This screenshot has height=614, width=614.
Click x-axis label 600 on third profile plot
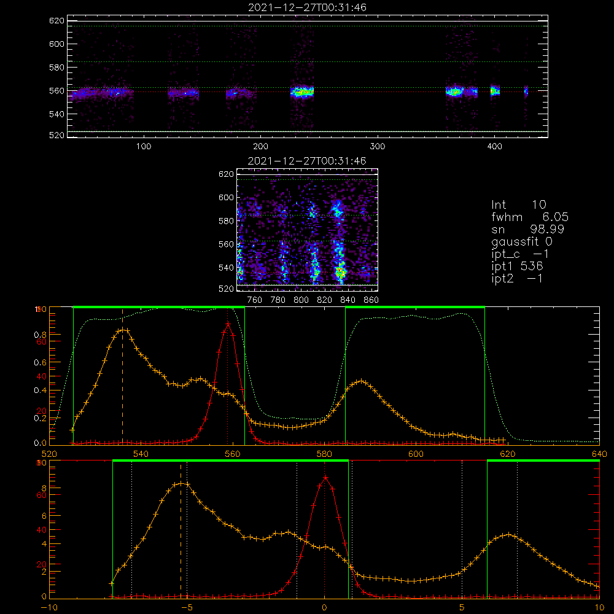(x=416, y=454)
